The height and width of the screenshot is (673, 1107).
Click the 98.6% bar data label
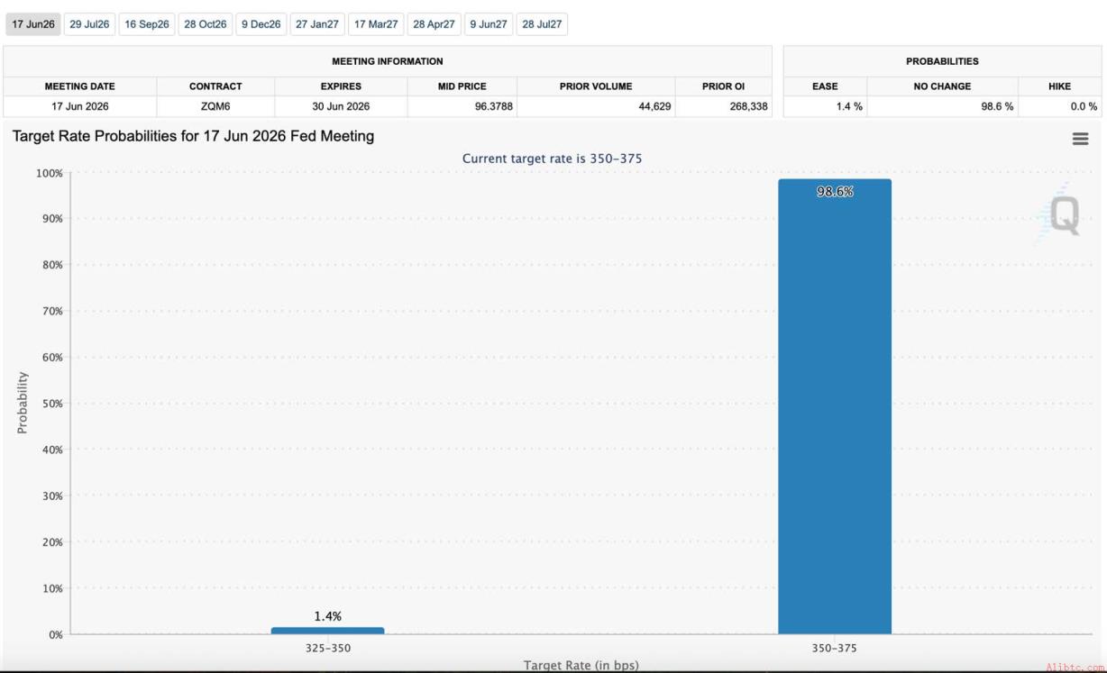click(835, 192)
